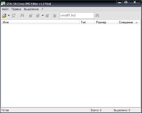Open the ? help menu

(42, 9)
